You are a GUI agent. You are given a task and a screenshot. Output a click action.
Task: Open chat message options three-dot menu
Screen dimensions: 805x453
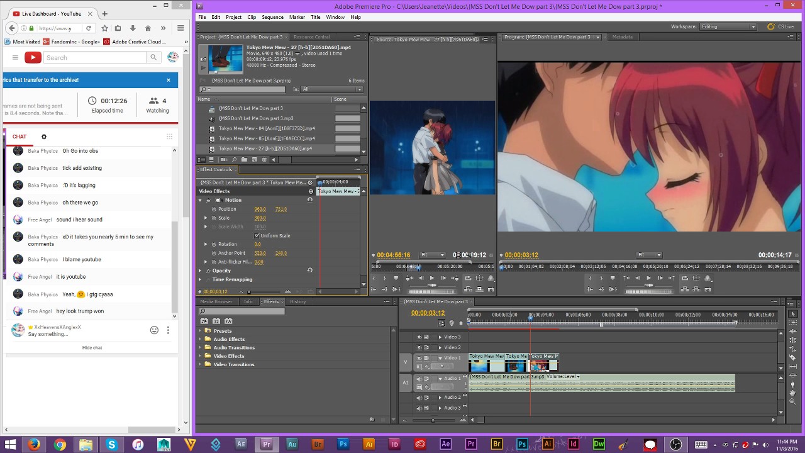(168, 330)
